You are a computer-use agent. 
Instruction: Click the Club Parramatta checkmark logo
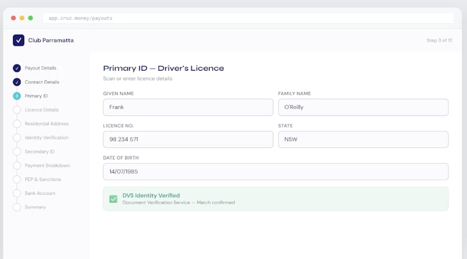point(18,40)
